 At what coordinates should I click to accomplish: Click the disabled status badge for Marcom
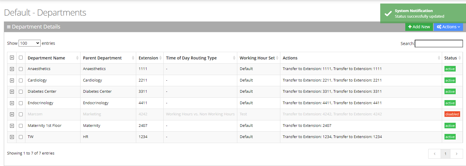(452, 114)
